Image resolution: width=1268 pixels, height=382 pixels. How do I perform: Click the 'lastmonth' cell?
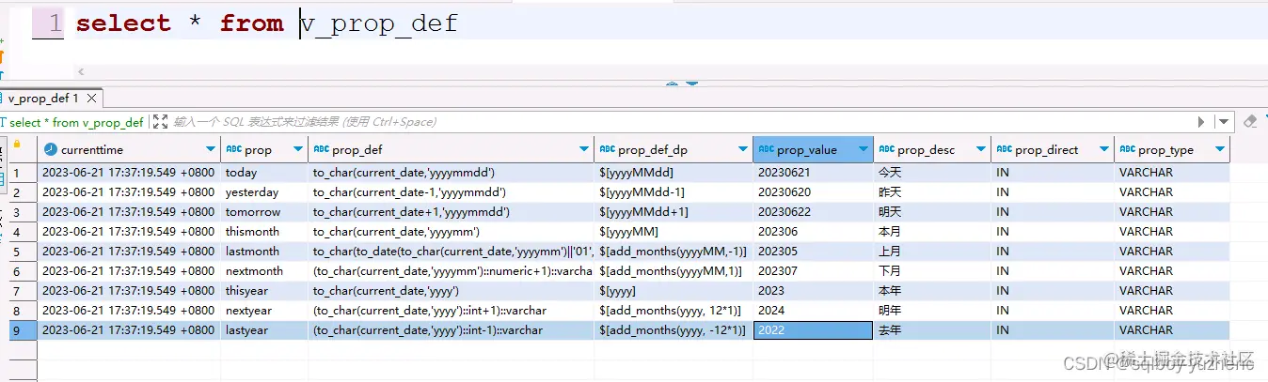click(x=264, y=252)
